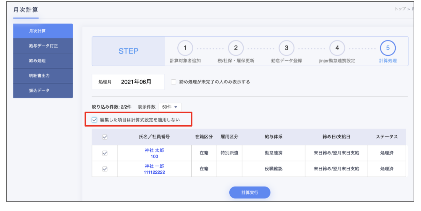Screen dimensions: 421x211
Task: Open the 処理月 2021年06月 selector
Action: (x=136, y=82)
